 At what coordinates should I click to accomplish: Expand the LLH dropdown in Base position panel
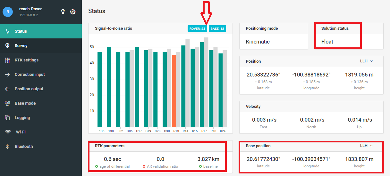(x=366, y=146)
